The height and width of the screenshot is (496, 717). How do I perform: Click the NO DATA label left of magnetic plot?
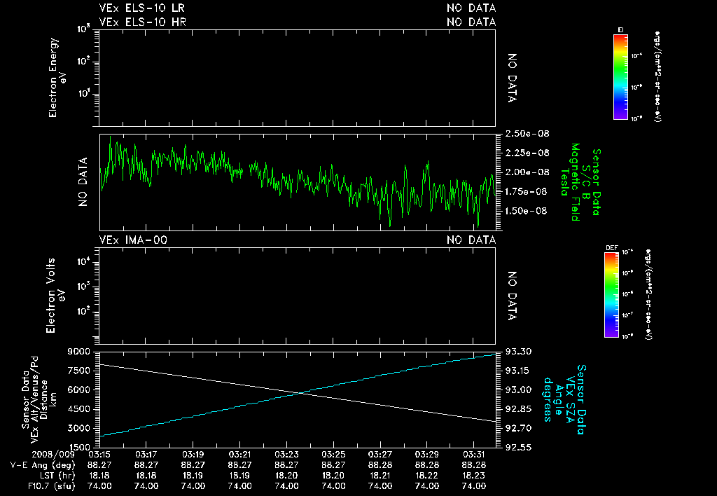click(x=83, y=182)
